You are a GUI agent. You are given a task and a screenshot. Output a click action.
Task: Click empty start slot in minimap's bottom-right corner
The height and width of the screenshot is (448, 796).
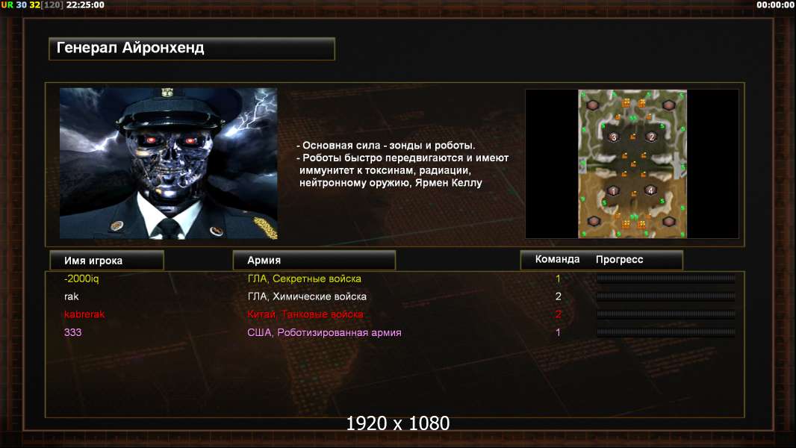pyautogui.click(x=668, y=221)
